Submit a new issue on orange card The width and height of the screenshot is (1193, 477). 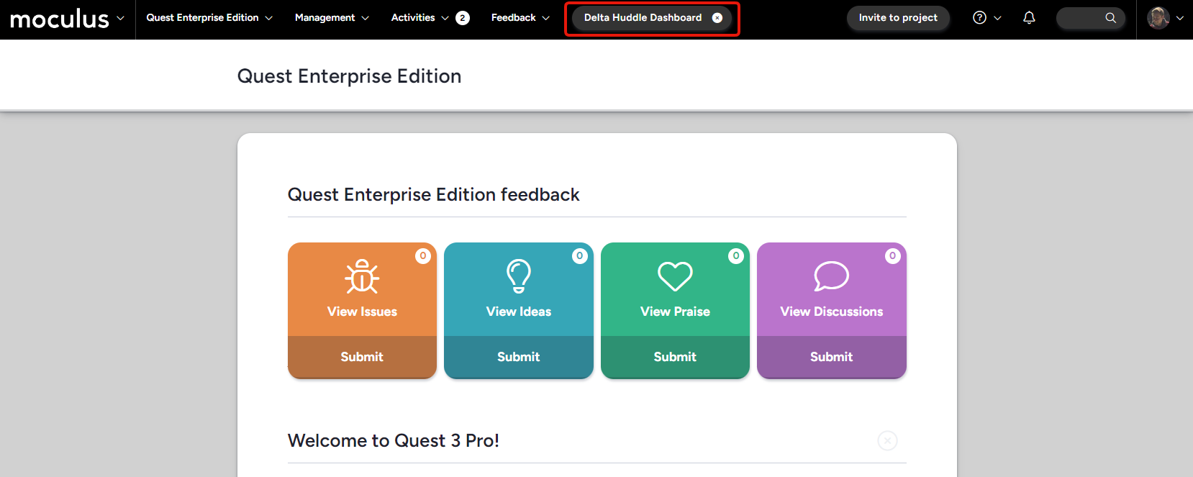tap(362, 357)
